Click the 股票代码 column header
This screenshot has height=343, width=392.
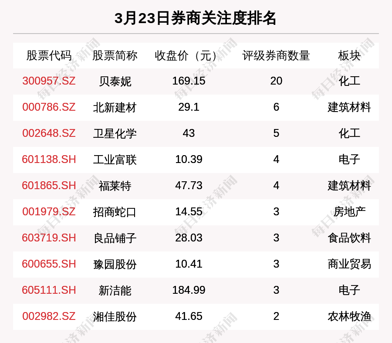click(49, 56)
